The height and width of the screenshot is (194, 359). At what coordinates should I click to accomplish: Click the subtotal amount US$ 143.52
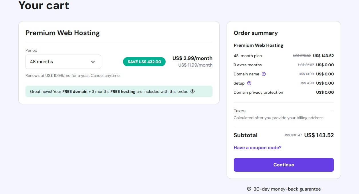click(x=319, y=135)
